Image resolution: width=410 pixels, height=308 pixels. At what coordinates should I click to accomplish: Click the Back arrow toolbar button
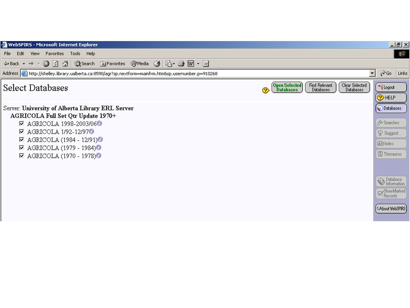point(11,64)
